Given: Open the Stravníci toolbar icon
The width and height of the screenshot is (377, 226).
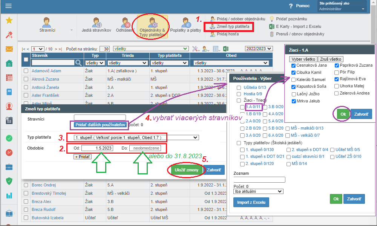Looking at the screenshot, I should point(47,25).
